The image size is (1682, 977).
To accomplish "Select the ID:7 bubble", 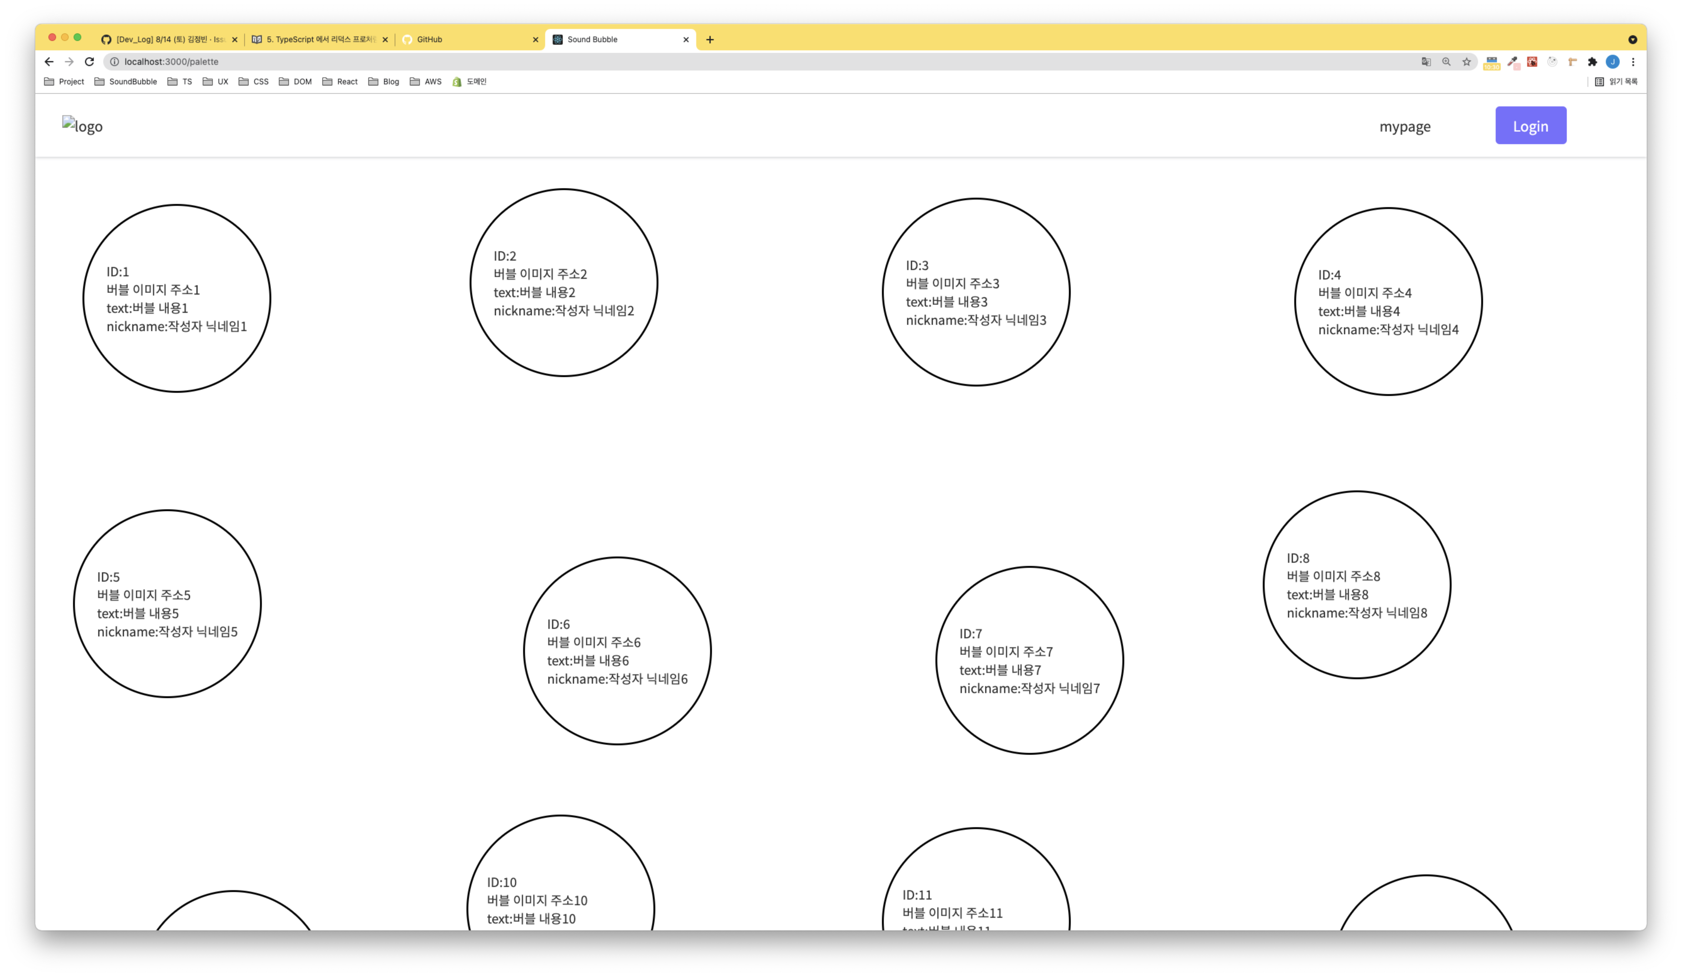I will pyautogui.click(x=1030, y=660).
